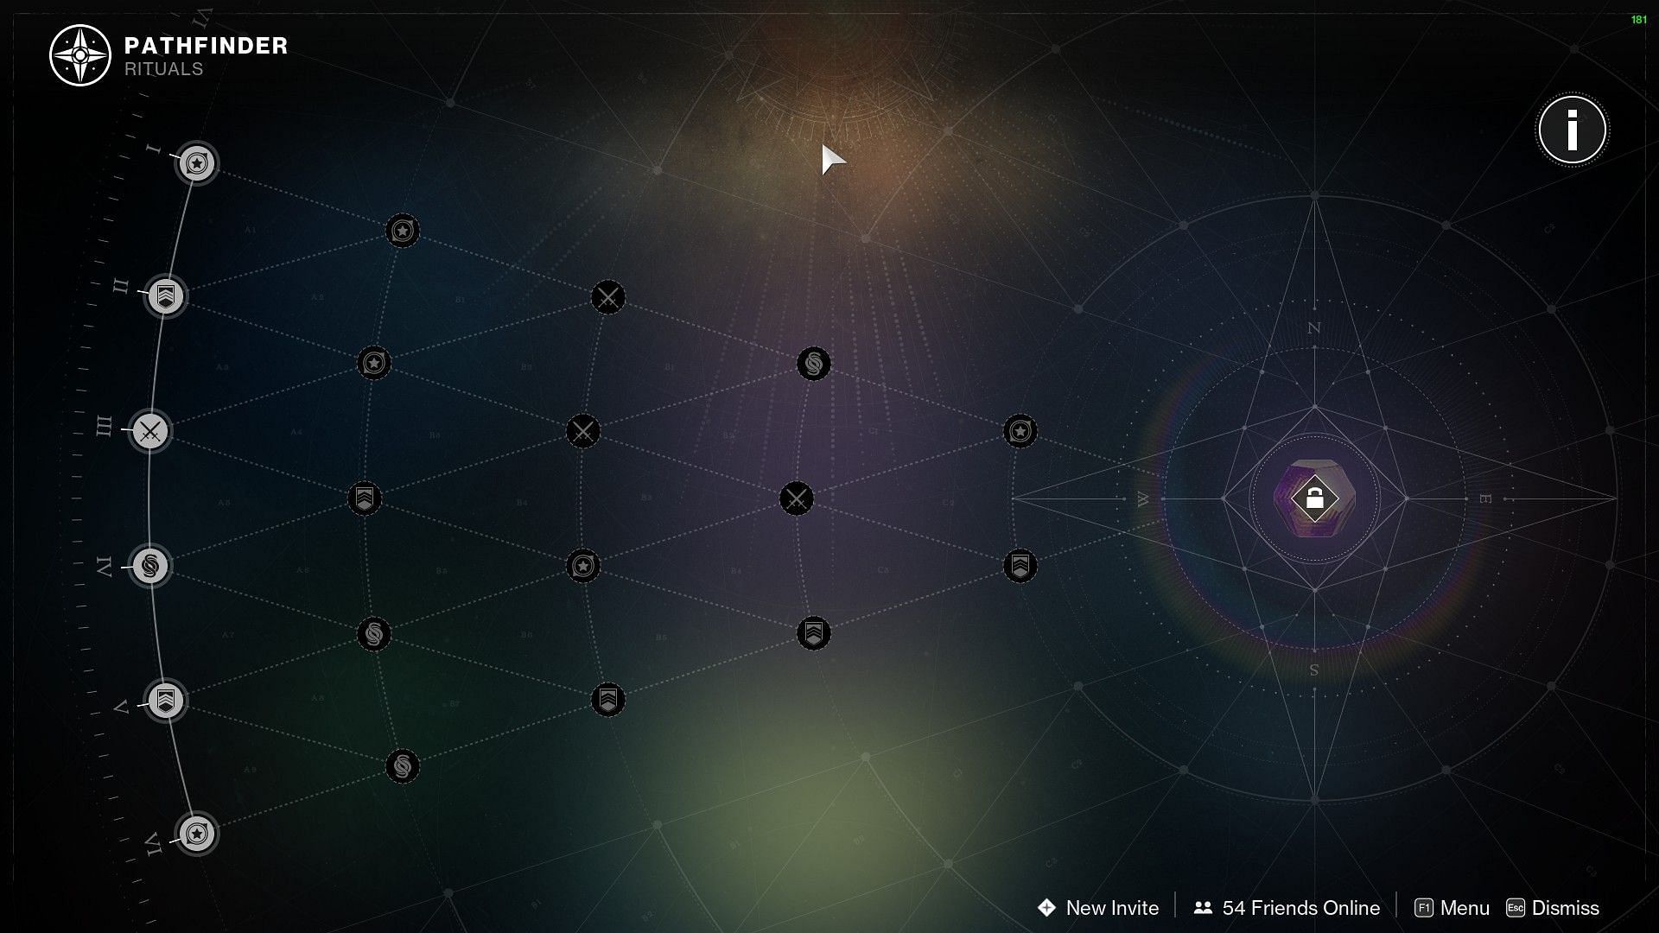Toggle the X-node at grid center row III
Image resolution: width=1659 pixels, height=933 pixels.
click(x=580, y=430)
